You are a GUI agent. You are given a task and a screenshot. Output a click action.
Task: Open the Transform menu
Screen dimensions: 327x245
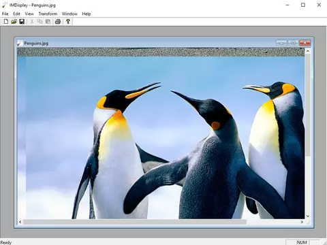pos(48,14)
